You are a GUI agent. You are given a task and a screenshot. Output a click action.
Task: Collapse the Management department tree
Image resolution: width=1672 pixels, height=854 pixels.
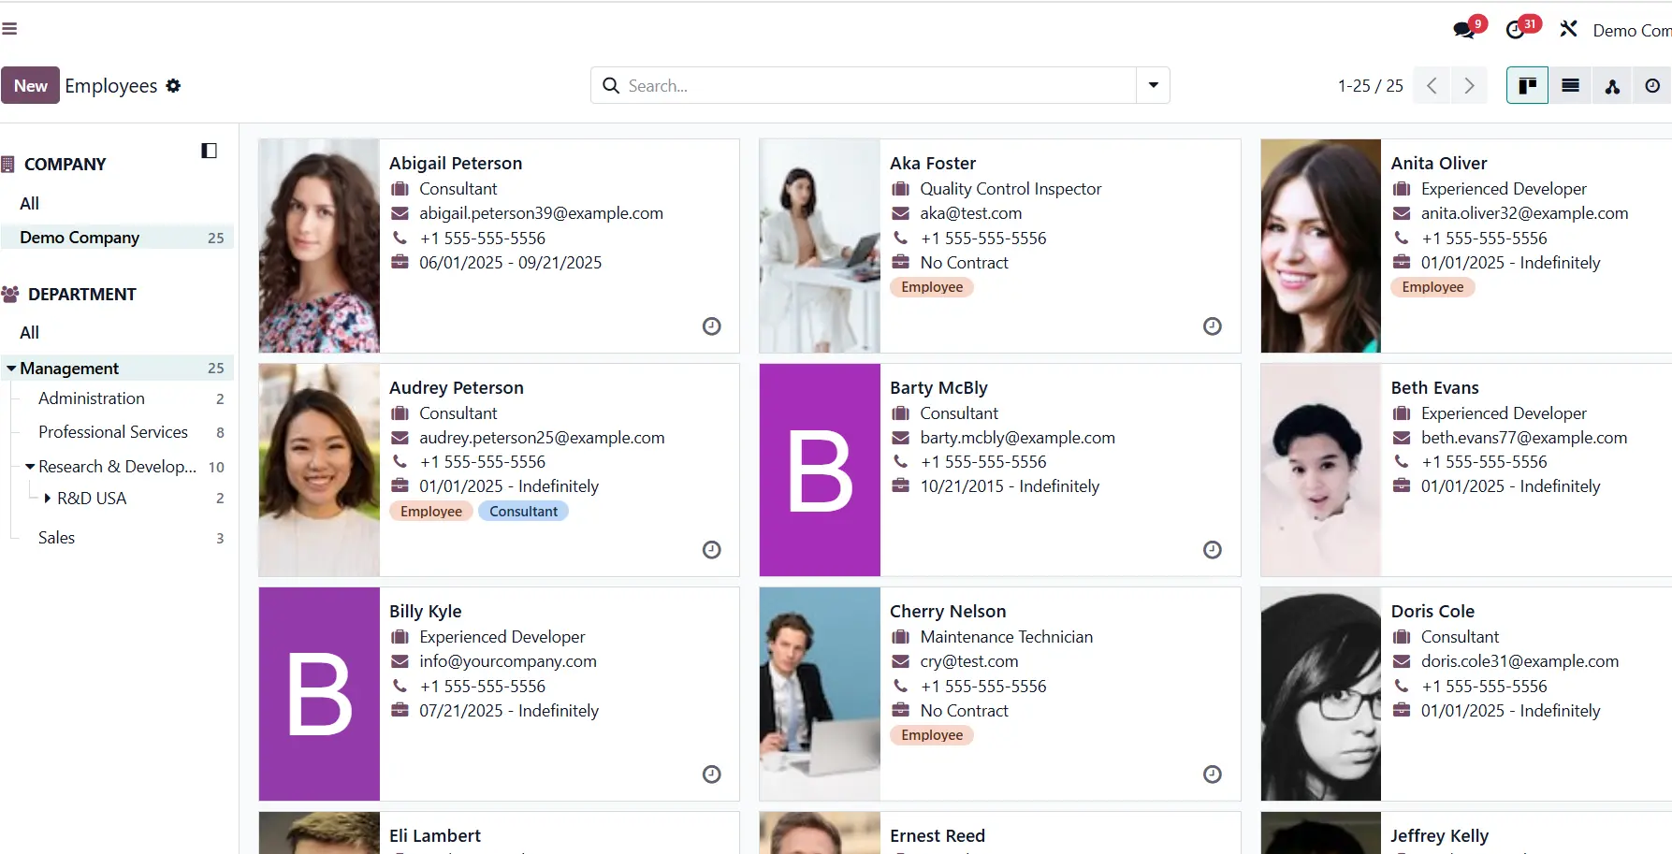click(x=11, y=369)
